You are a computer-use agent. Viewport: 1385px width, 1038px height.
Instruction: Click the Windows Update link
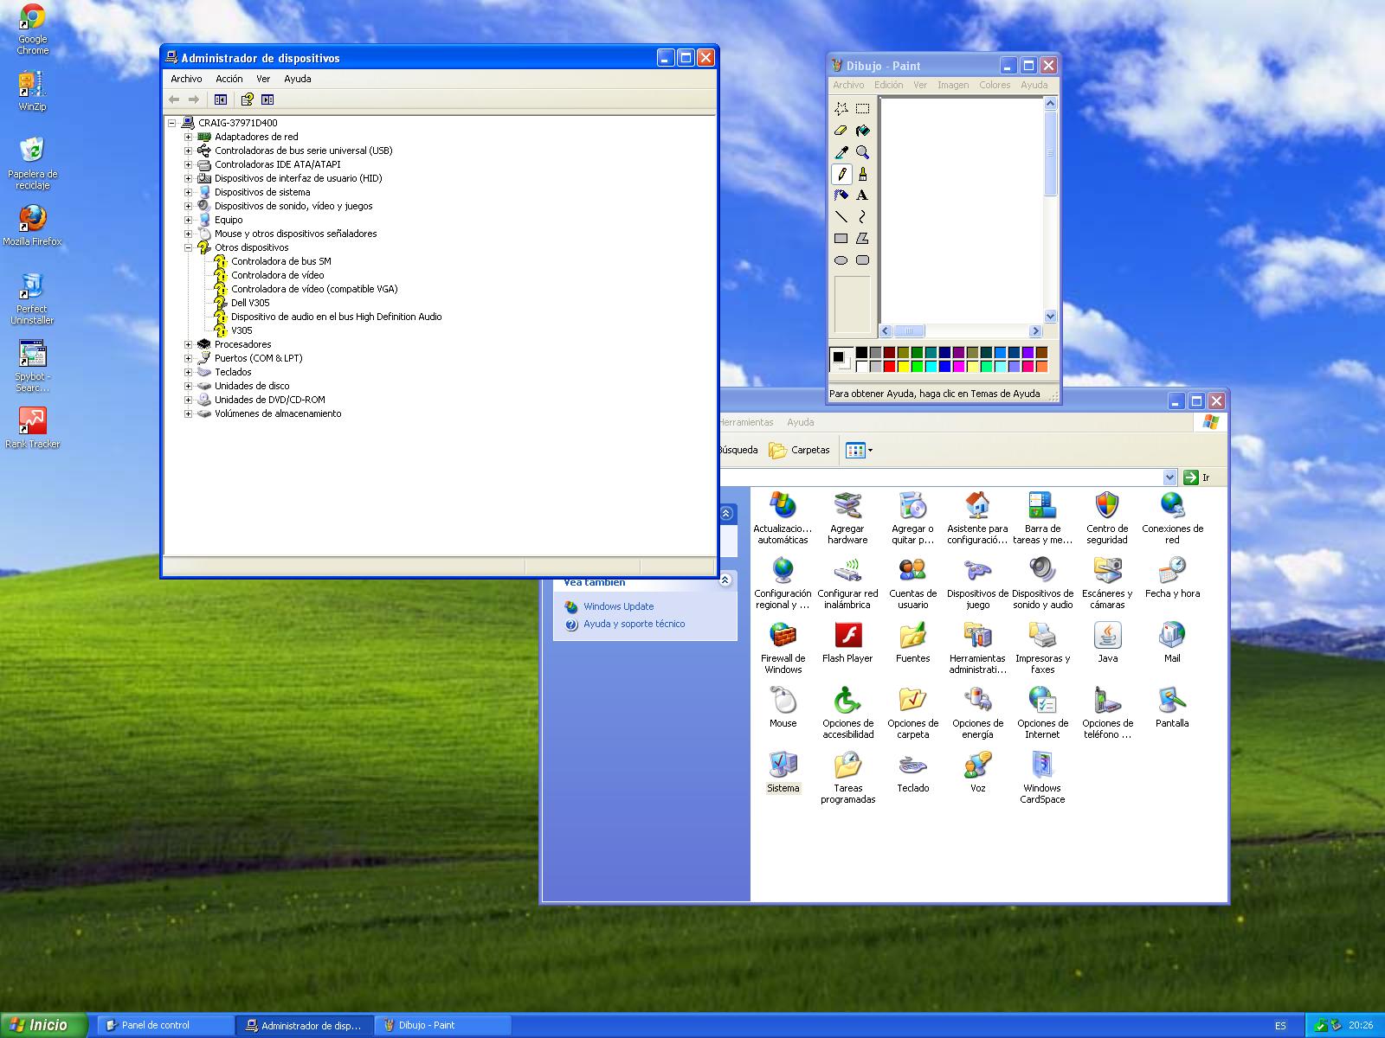tap(618, 606)
